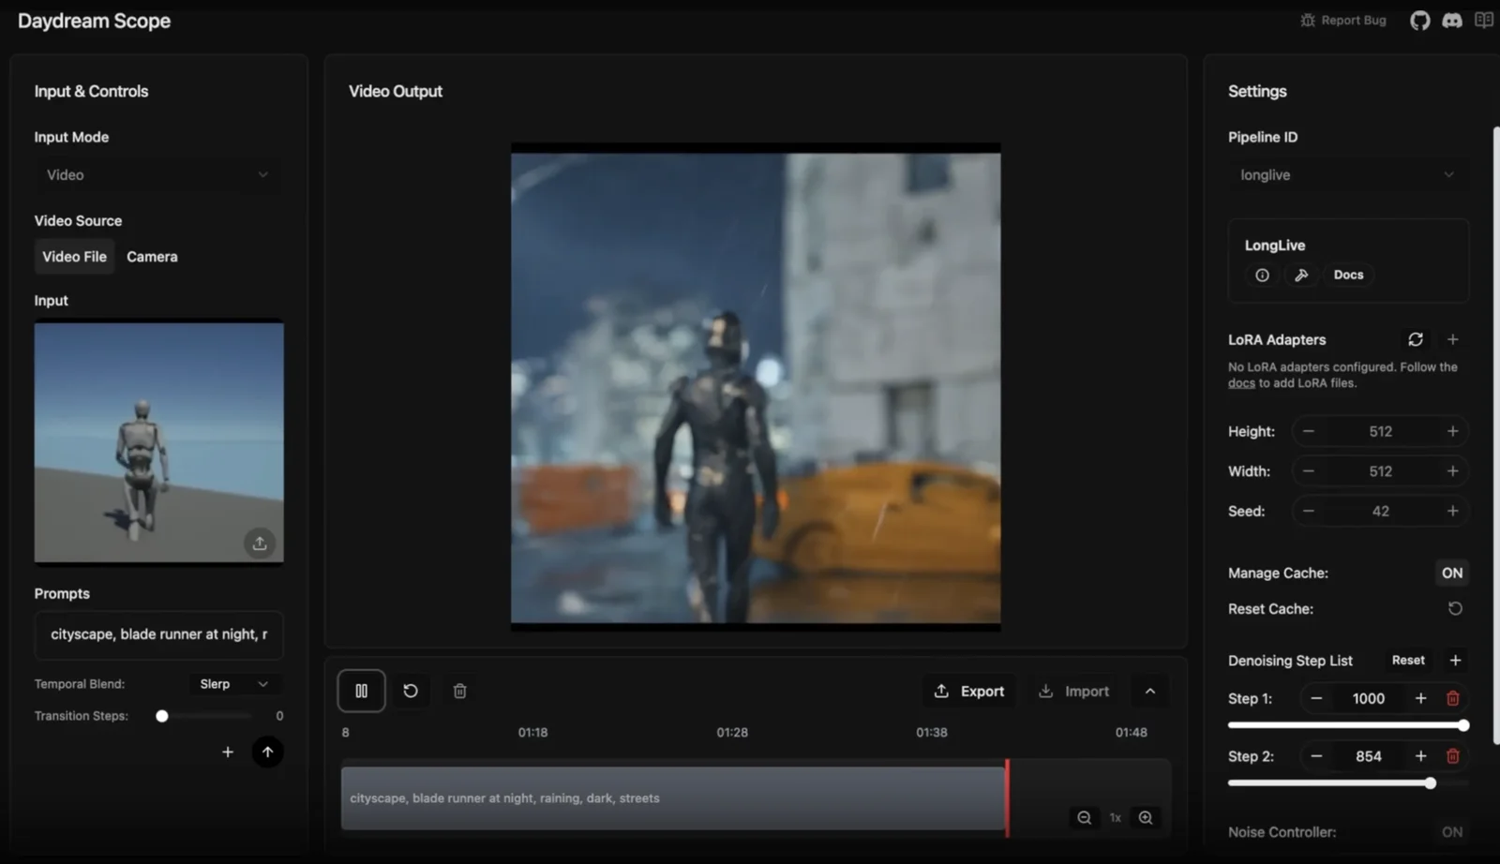Toggle Manage Cache ON switch
The width and height of the screenshot is (1500, 864).
coord(1452,573)
